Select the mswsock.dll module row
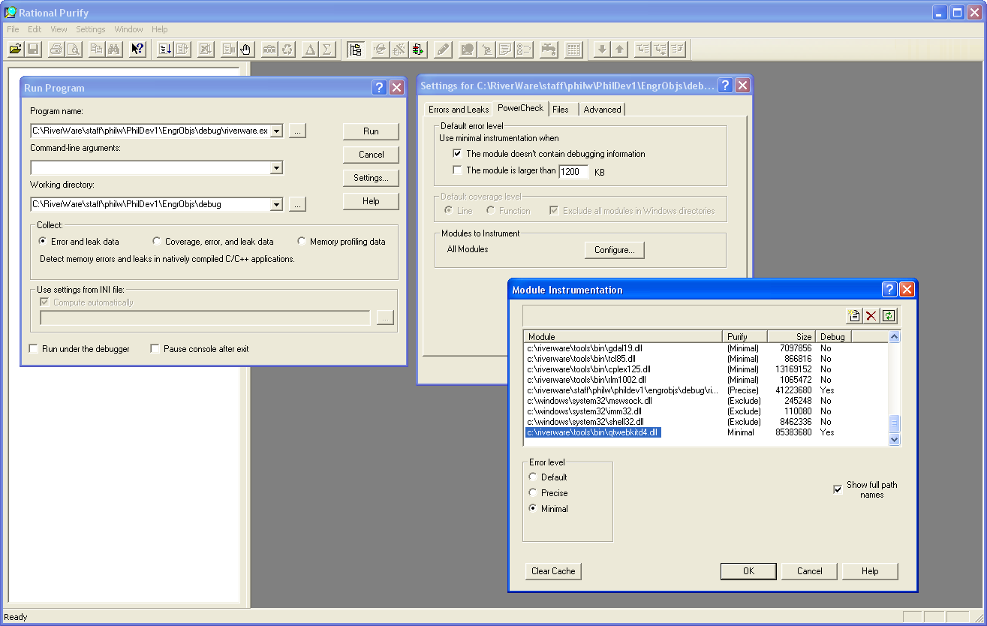The image size is (987, 626). click(706, 401)
